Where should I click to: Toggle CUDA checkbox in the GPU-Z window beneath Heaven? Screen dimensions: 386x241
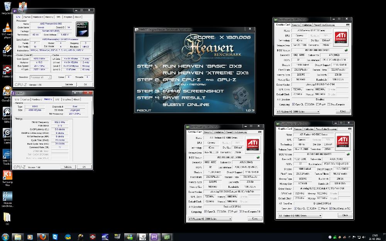pyautogui.click(x=218, y=211)
